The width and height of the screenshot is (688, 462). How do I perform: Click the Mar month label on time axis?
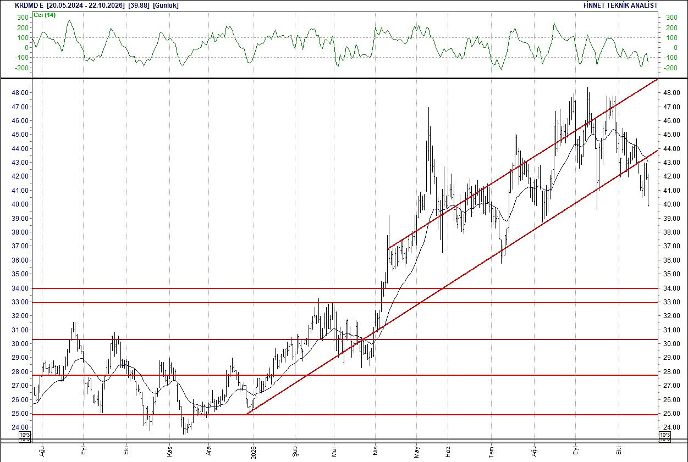click(333, 452)
